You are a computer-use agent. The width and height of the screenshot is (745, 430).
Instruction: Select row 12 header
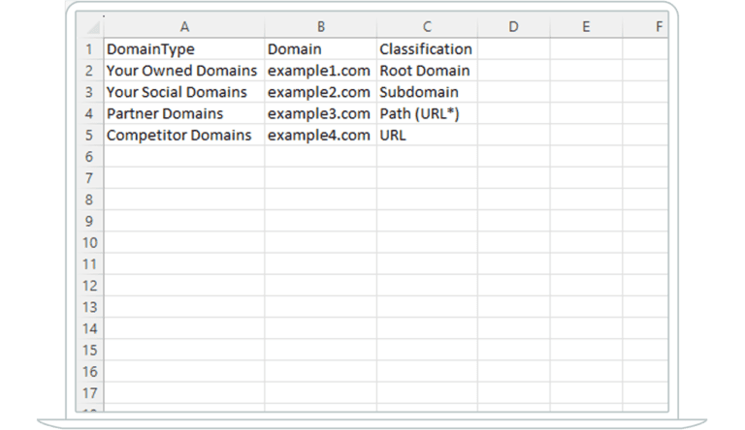coord(89,286)
